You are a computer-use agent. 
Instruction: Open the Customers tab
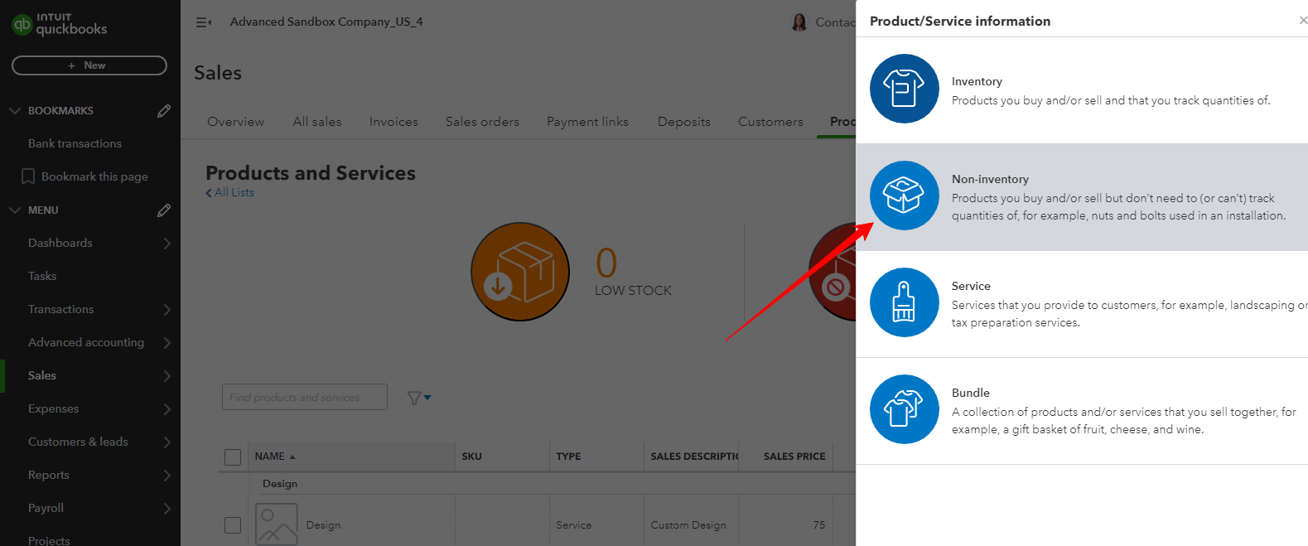(770, 122)
